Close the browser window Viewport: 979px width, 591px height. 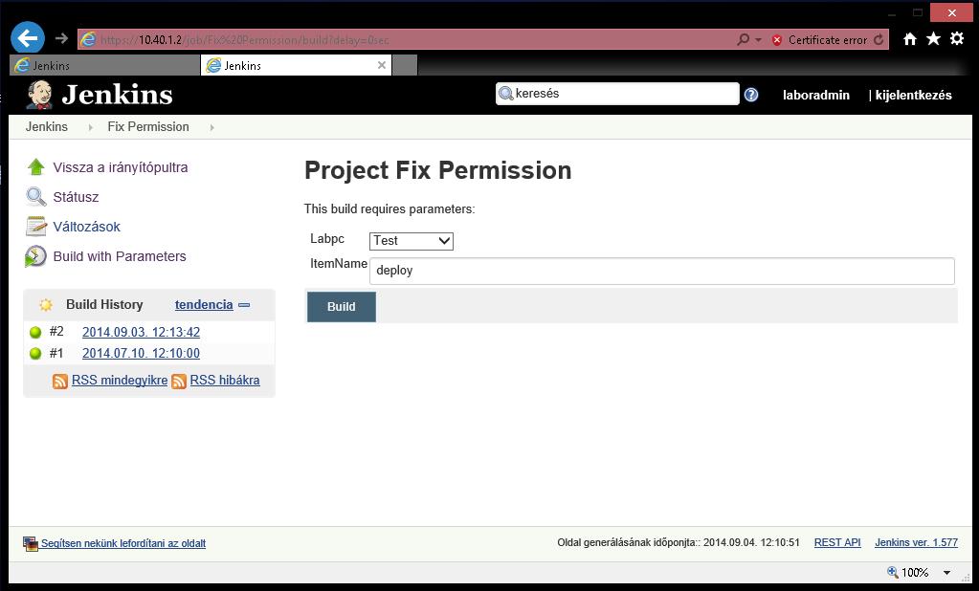click(x=951, y=12)
